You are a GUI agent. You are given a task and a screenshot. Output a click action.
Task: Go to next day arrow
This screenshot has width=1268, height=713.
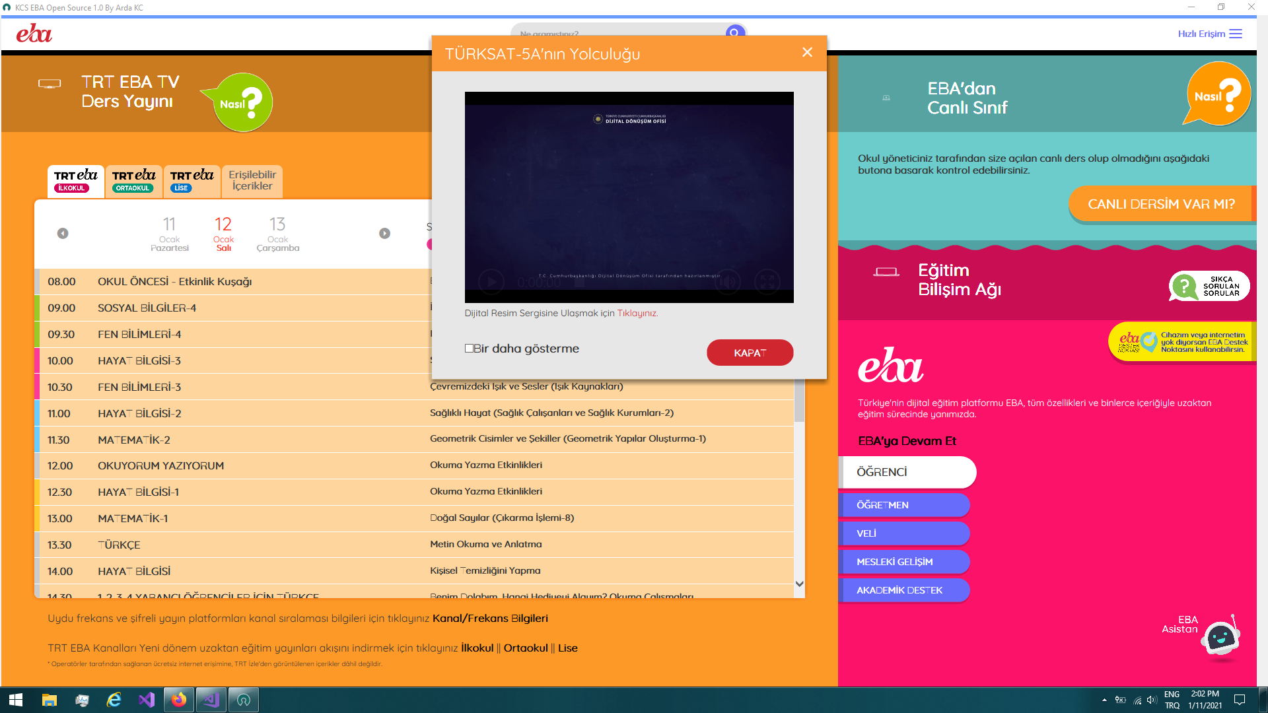384,234
